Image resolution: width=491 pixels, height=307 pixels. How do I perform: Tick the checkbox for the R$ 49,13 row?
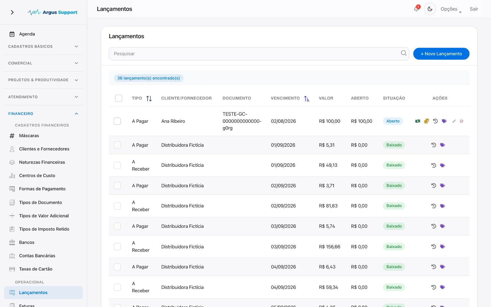117,165
